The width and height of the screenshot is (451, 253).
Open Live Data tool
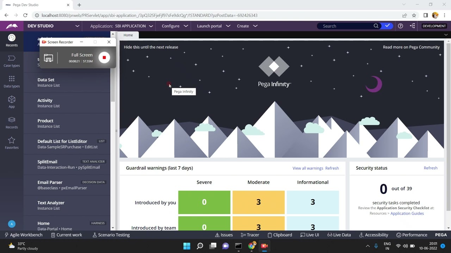pos(339,235)
